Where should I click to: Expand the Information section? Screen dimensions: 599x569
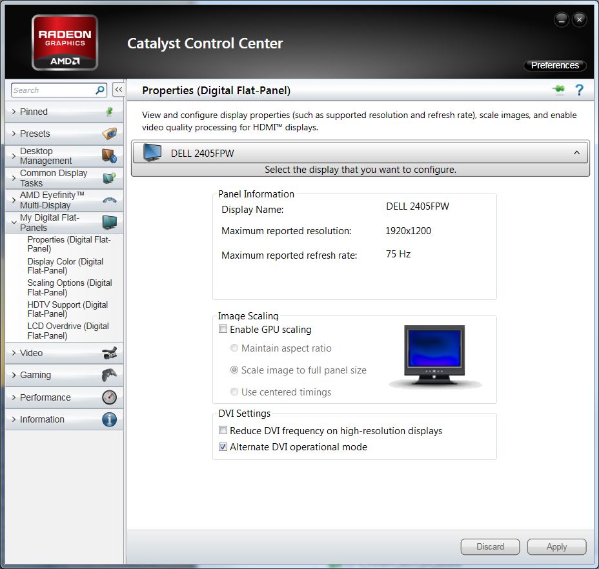pyautogui.click(x=64, y=419)
